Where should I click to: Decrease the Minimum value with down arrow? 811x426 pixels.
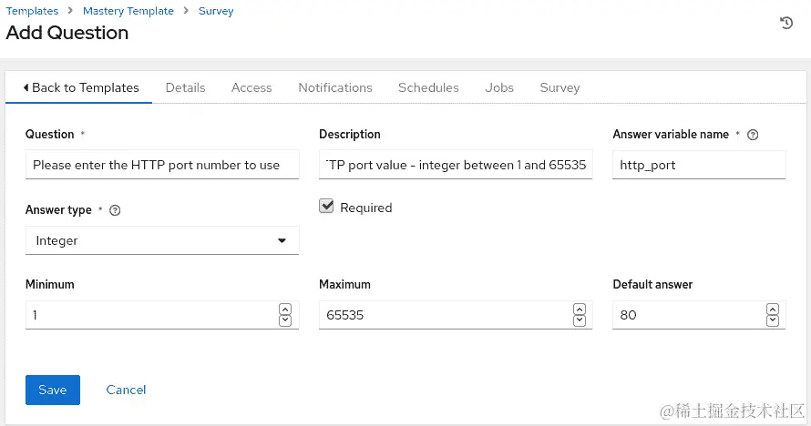tap(285, 320)
